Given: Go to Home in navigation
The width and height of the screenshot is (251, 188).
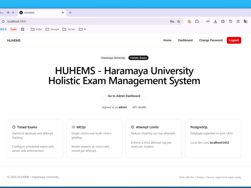Looking at the screenshot, I should 167,40.
